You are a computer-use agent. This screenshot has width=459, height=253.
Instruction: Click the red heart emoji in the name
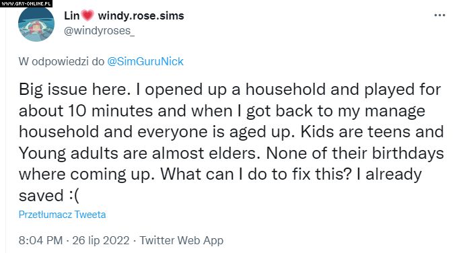[87, 15]
